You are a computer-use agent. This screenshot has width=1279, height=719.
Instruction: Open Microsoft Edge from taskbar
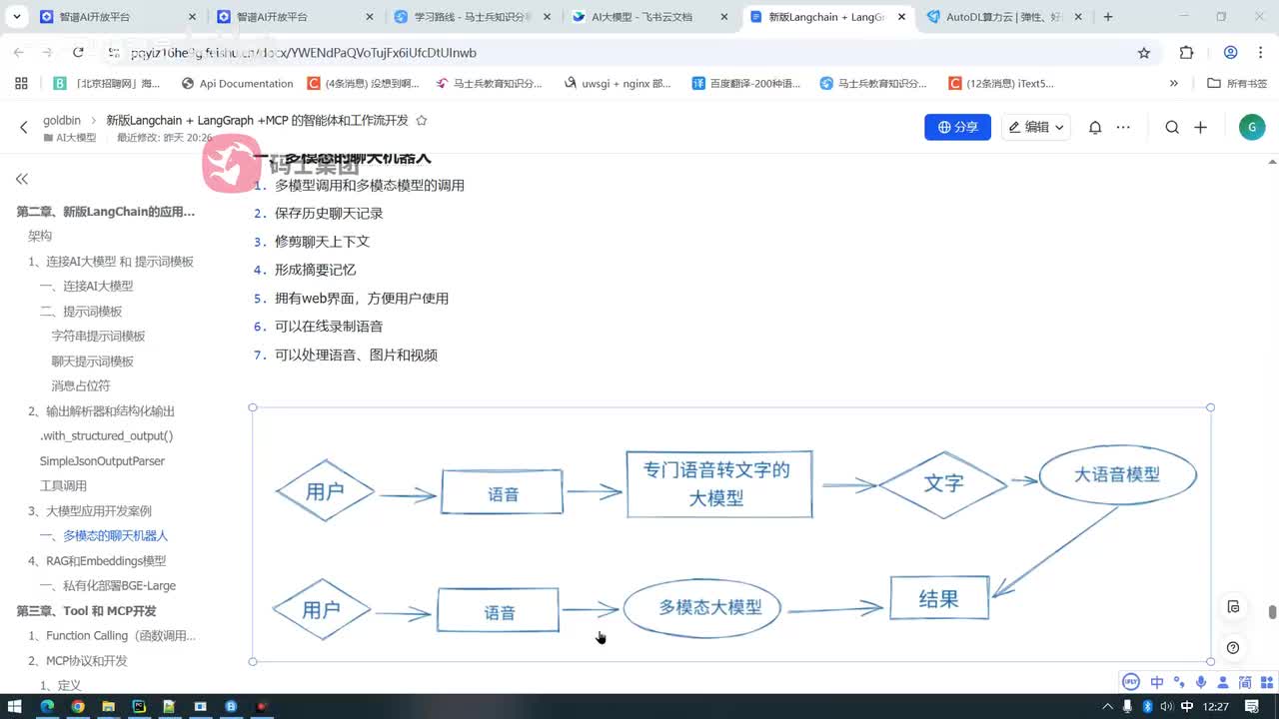pos(46,706)
